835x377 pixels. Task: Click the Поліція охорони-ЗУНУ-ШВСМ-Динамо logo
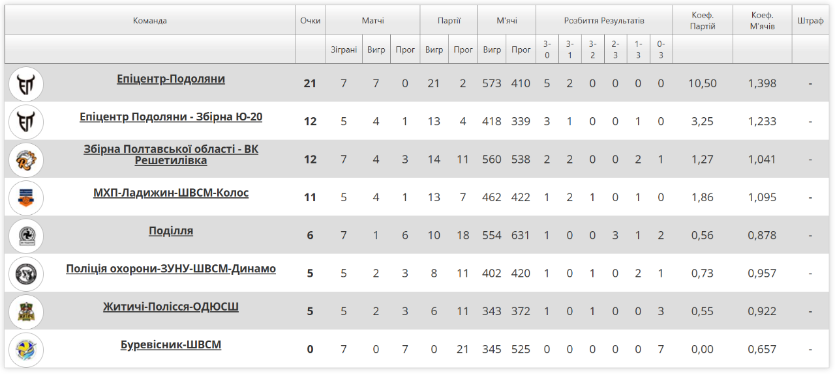pos(26,273)
